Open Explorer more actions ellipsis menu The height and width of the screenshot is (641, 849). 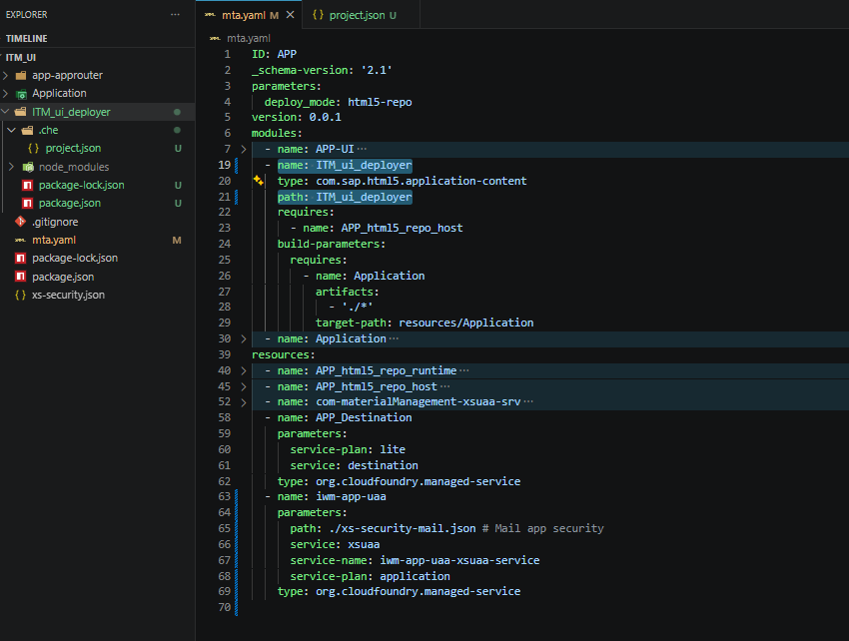pos(175,15)
